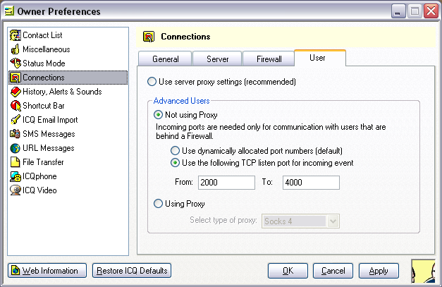The width and height of the screenshot is (442, 287).
Task: Select SMS Messages text entry
Action: click(49, 134)
